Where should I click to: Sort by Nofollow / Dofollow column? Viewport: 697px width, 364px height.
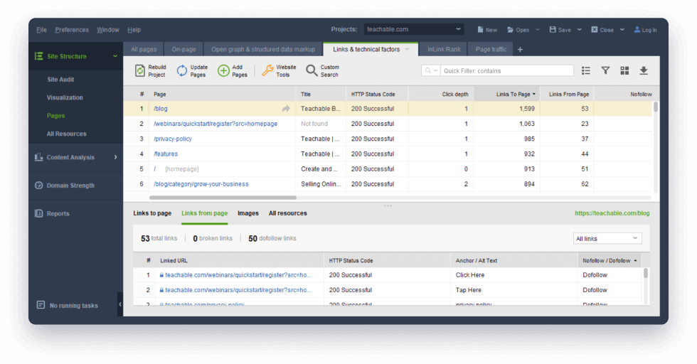point(610,260)
